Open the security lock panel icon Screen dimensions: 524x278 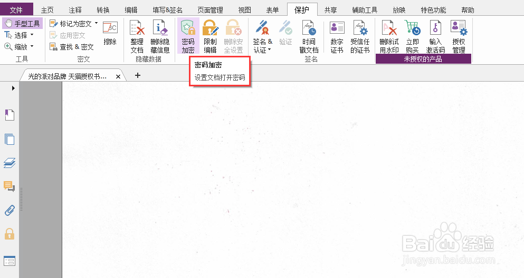9,234
